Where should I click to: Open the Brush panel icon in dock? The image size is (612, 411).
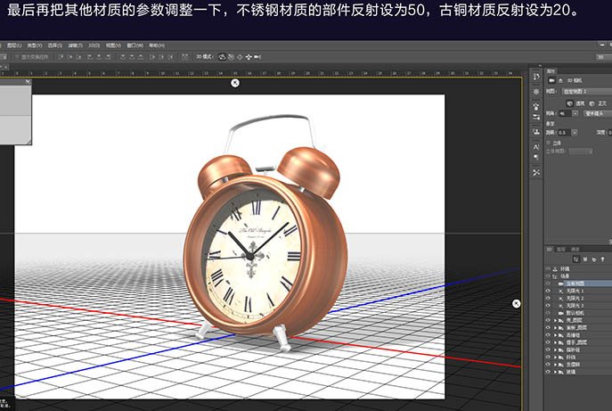coord(536,107)
